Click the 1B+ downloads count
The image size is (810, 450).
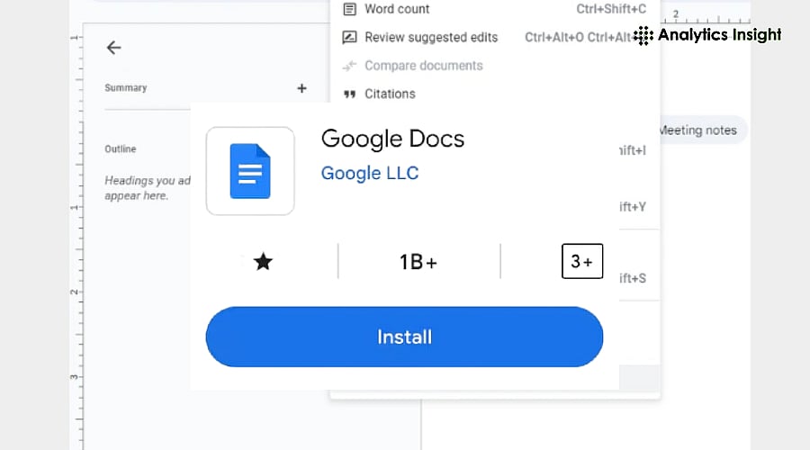tap(418, 262)
